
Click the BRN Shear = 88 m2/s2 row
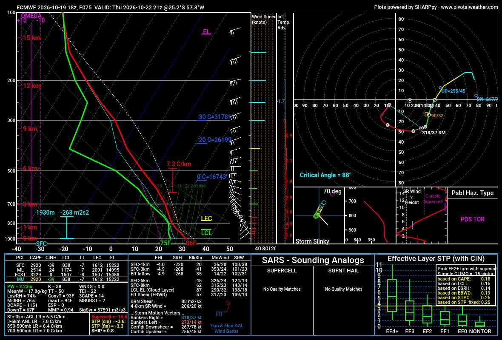166,301
